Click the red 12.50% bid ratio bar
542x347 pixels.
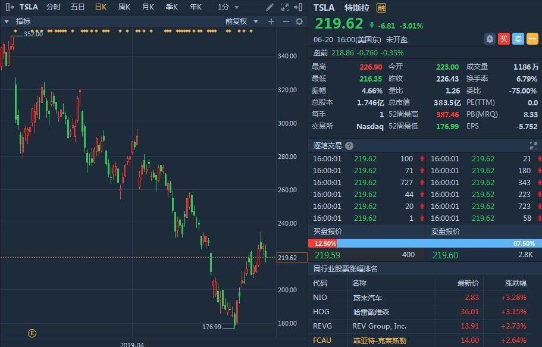322,243
